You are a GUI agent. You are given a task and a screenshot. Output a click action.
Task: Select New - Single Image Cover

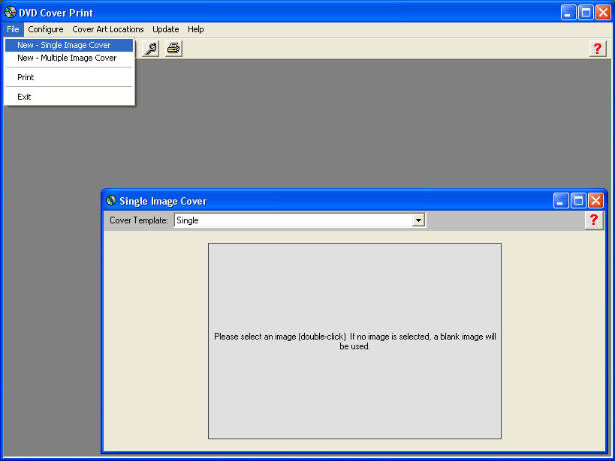pyautogui.click(x=64, y=45)
